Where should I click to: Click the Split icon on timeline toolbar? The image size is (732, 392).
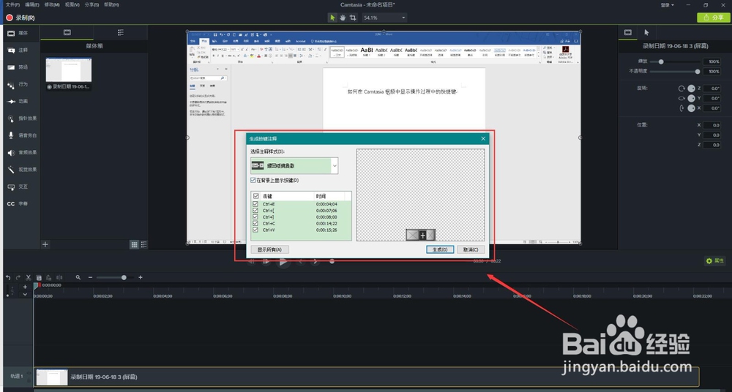point(59,277)
